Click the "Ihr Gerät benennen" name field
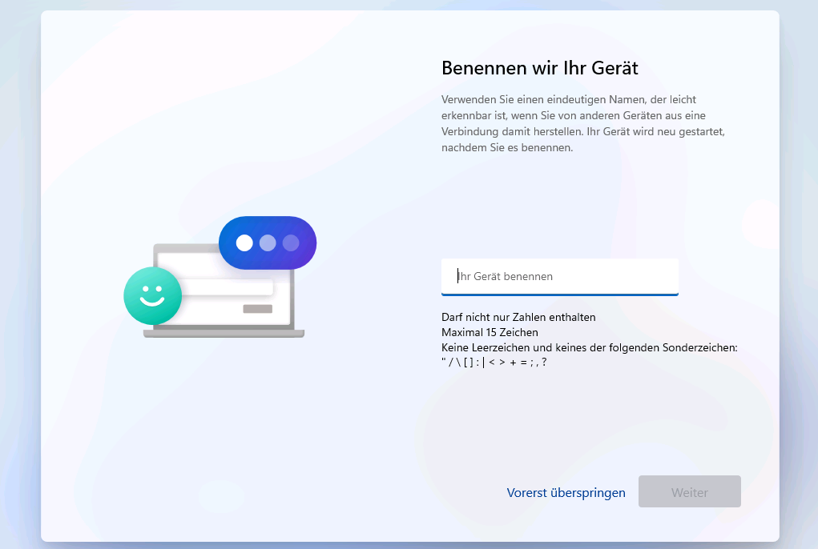This screenshot has width=818, height=549. 560,277
